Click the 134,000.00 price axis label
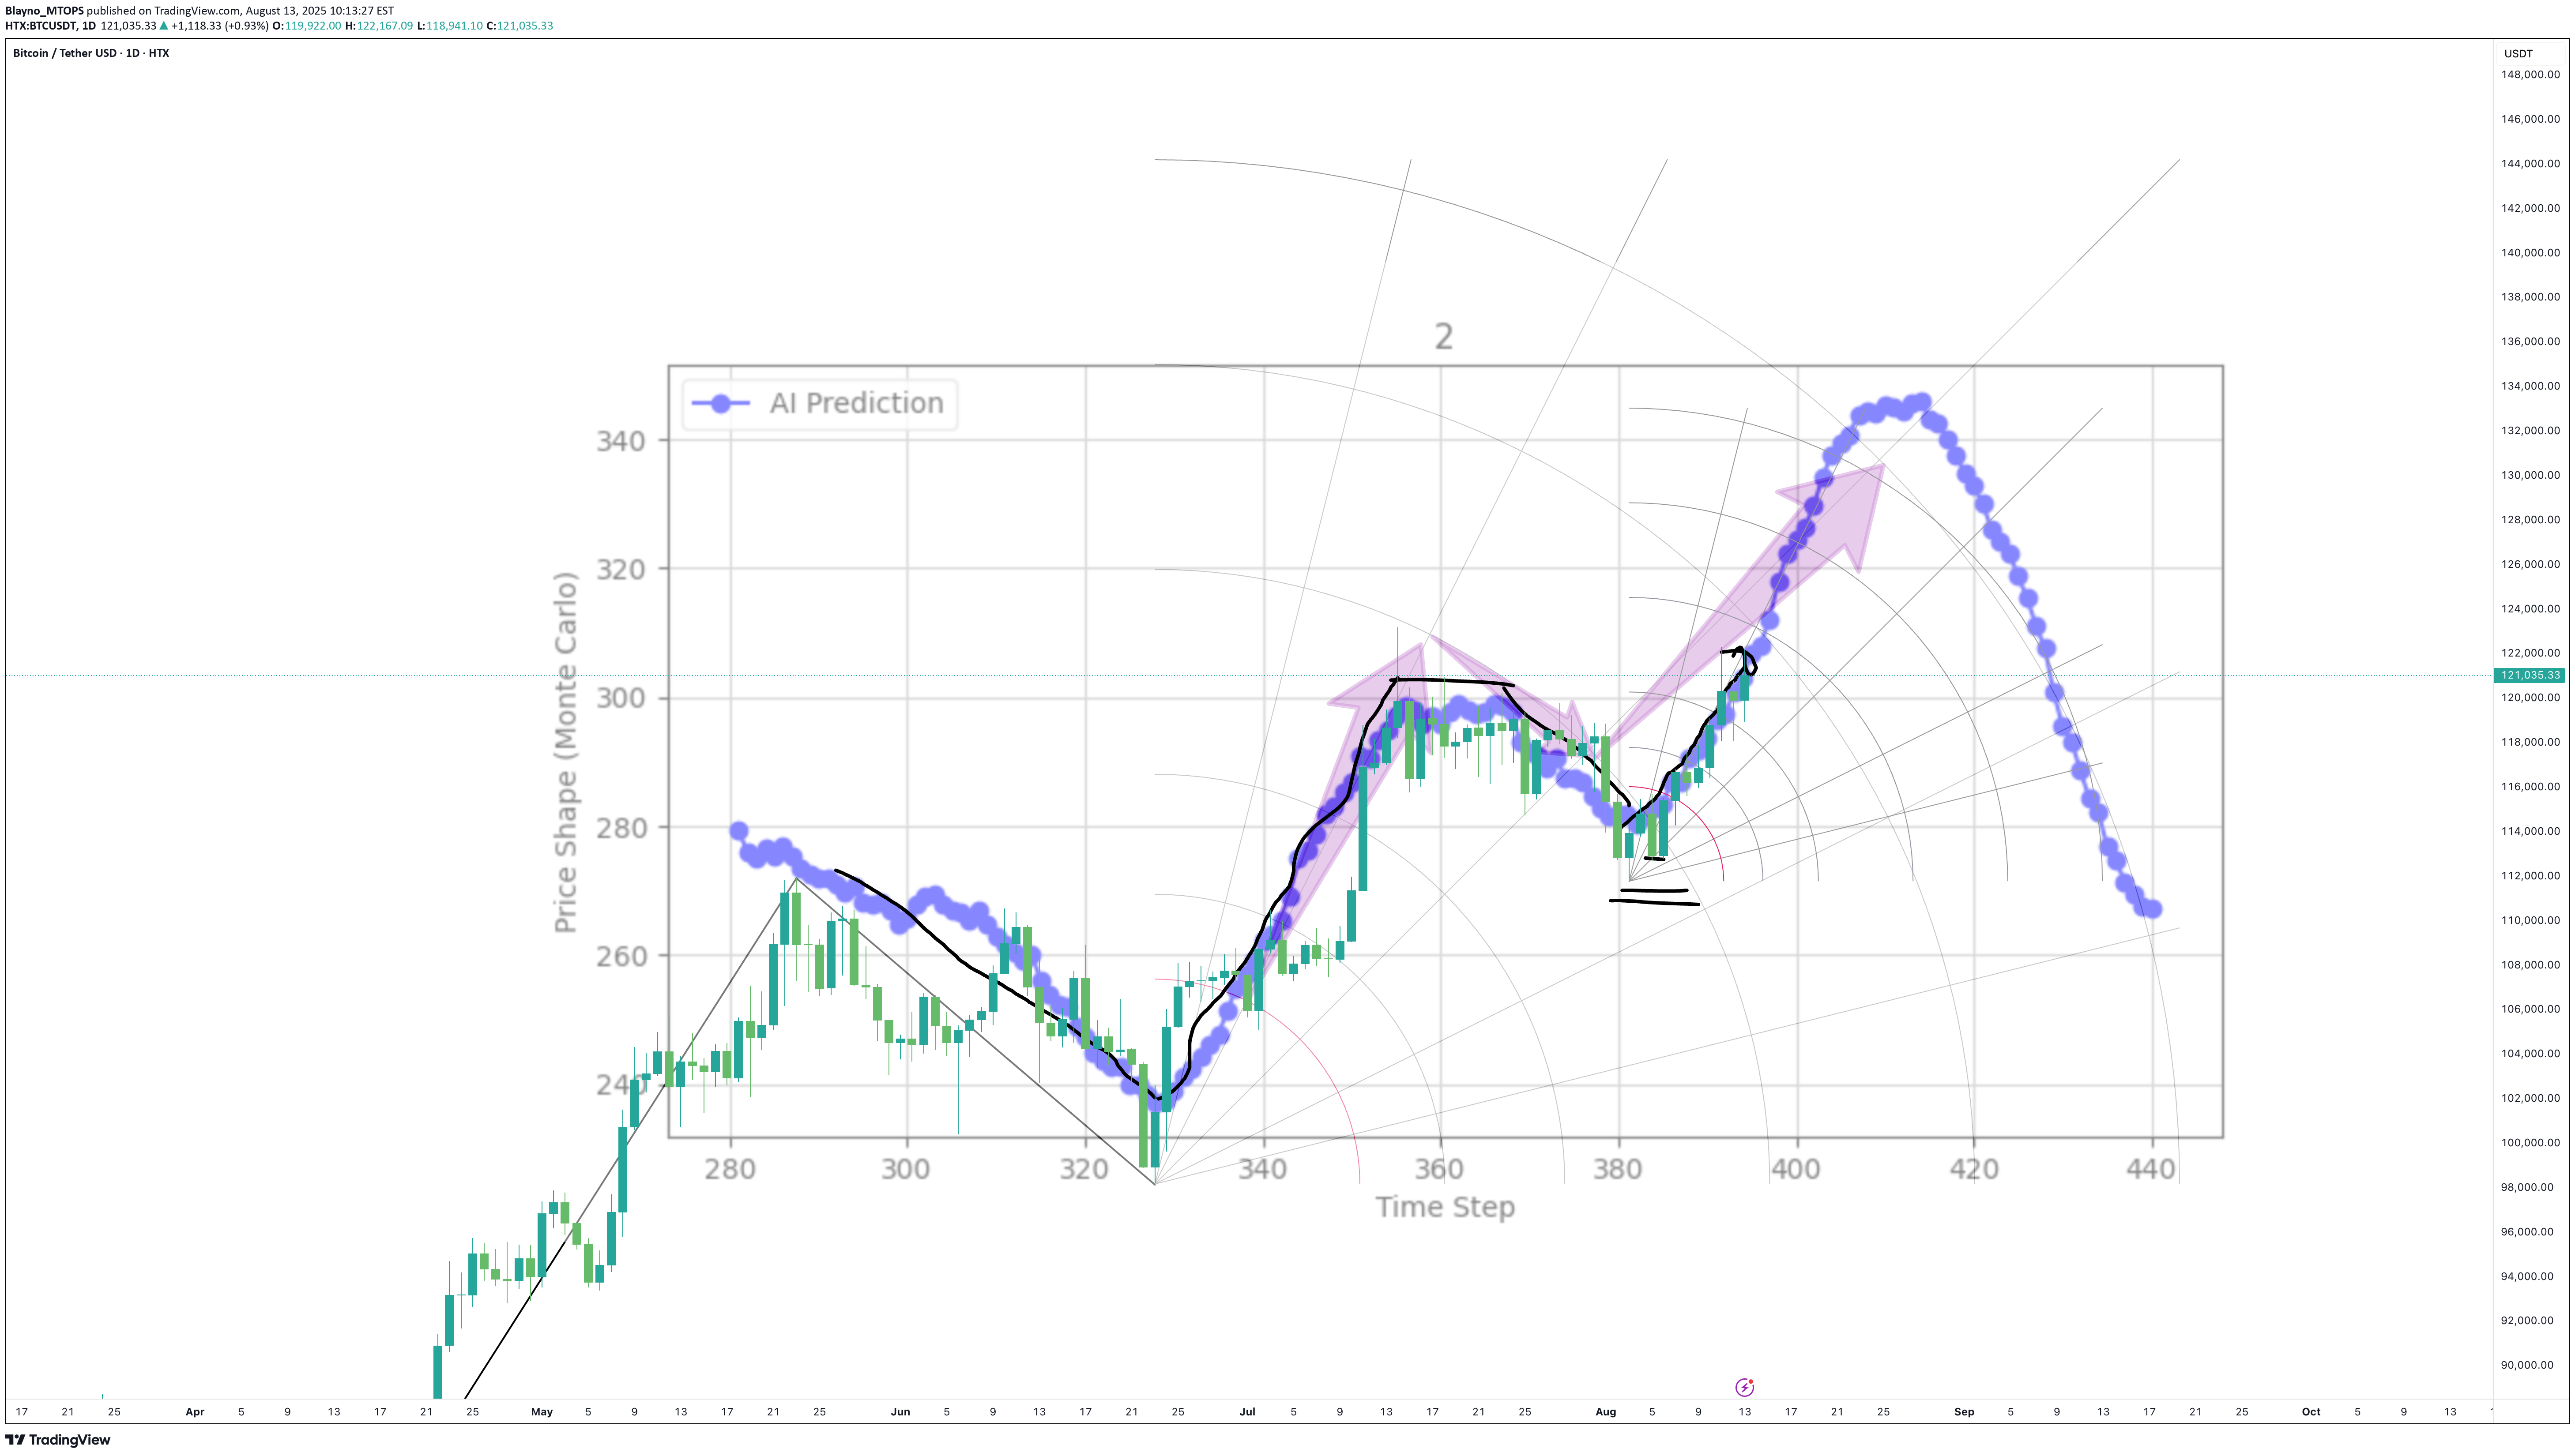The height and width of the screenshot is (1456, 2575). [x=2530, y=386]
